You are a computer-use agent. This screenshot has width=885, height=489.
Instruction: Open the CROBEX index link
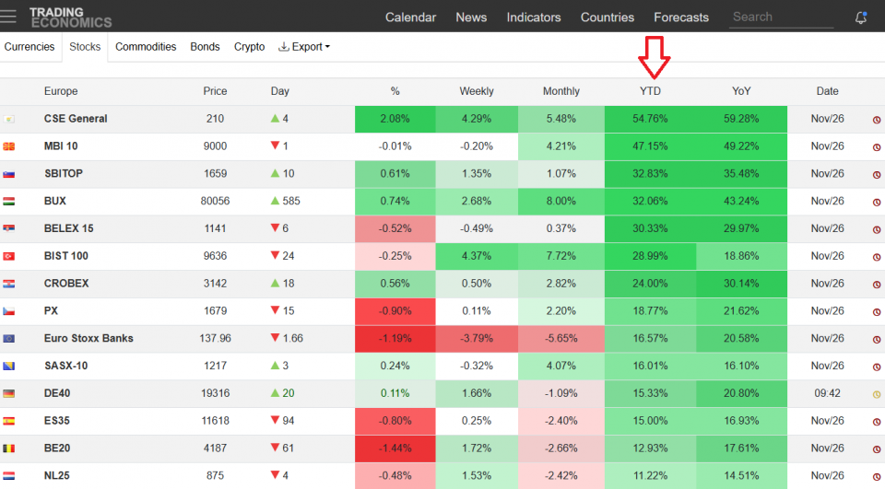tap(66, 283)
